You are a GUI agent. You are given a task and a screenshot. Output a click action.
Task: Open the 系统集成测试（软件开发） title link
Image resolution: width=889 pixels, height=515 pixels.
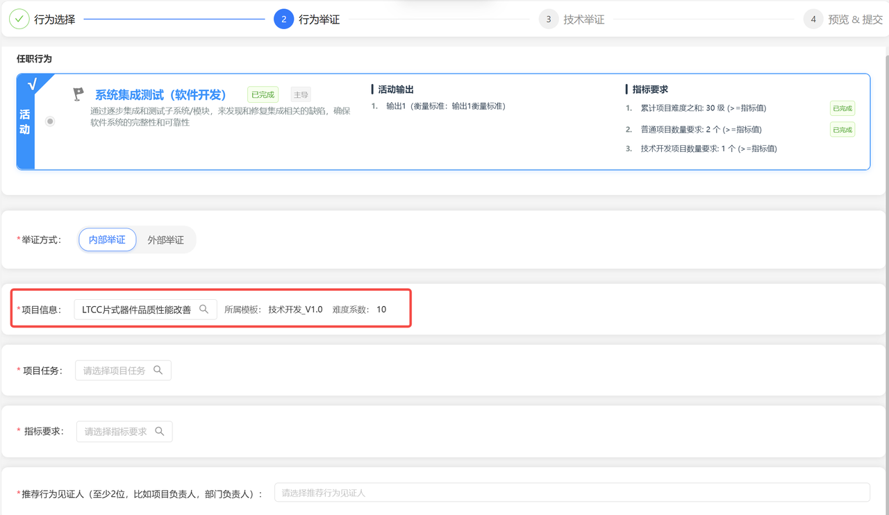[x=160, y=95]
